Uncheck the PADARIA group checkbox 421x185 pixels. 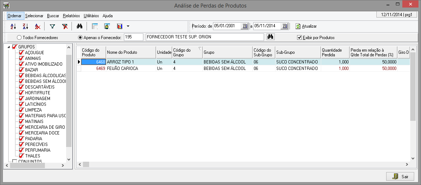tap(21, 139)
